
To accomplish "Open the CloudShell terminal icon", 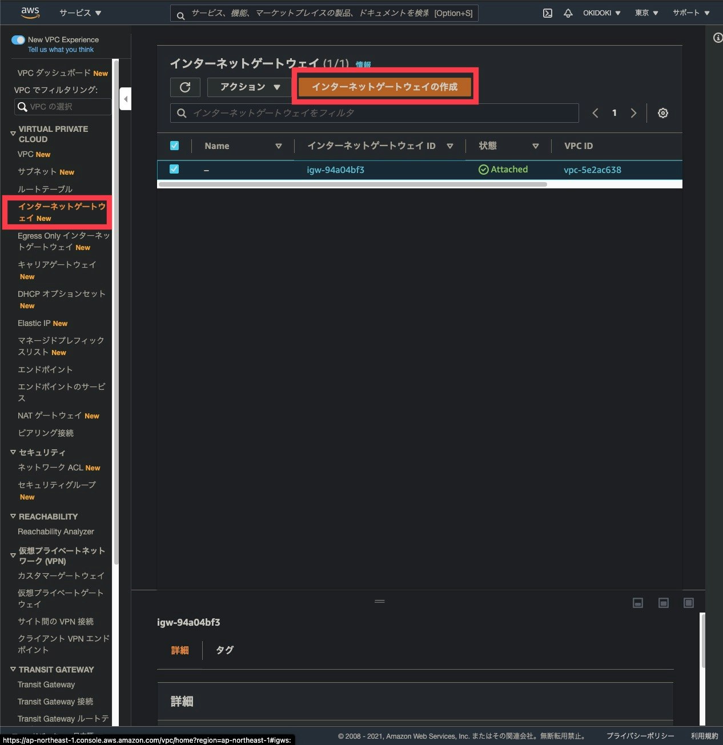I will point(547,13).
